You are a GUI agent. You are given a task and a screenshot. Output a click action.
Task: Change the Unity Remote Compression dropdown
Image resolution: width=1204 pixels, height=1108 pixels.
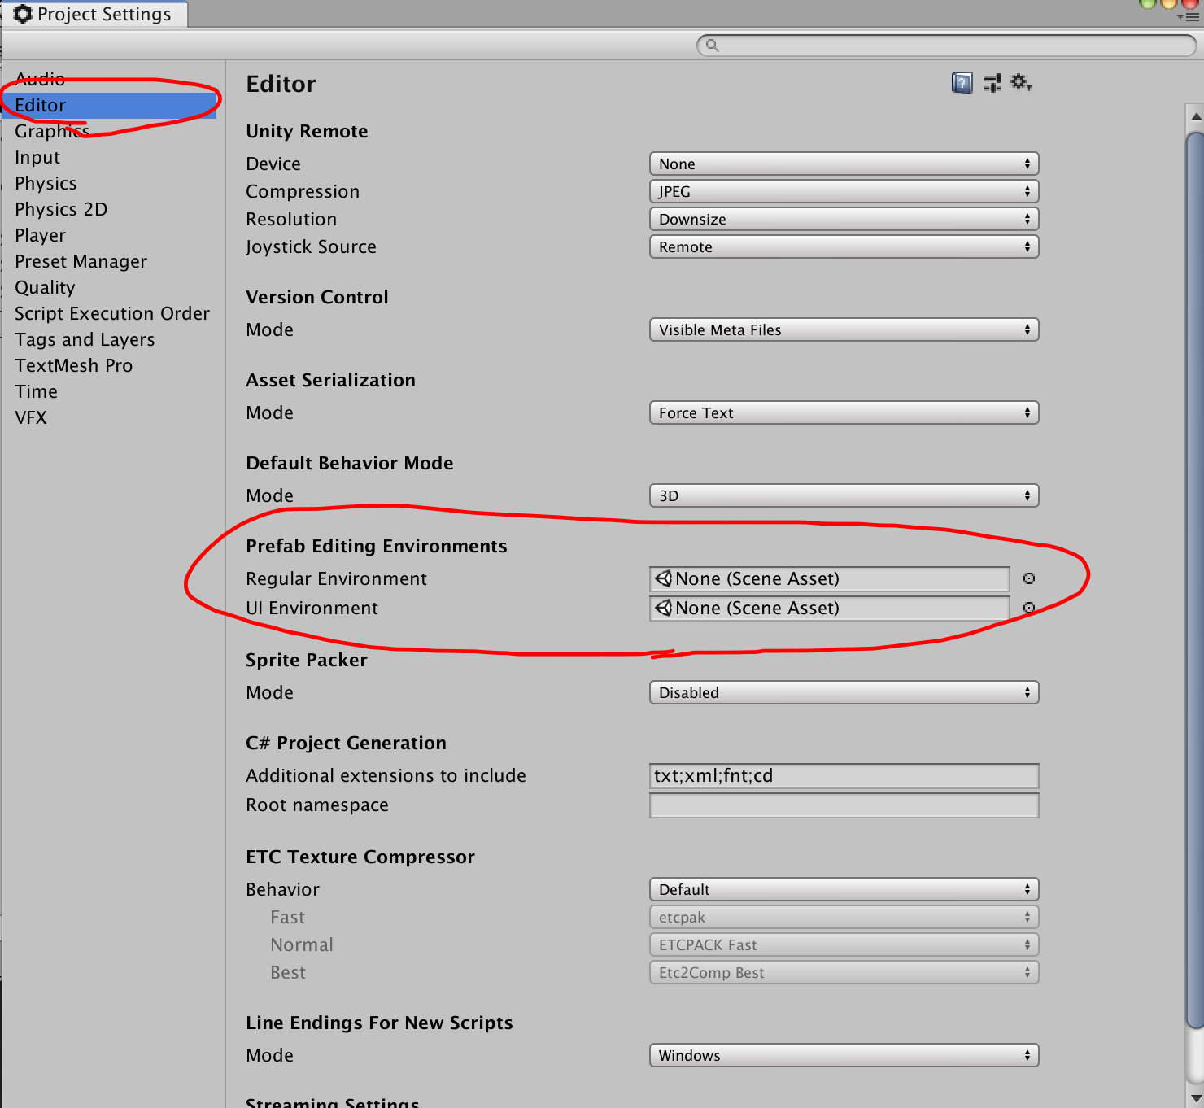pos(844,191)
